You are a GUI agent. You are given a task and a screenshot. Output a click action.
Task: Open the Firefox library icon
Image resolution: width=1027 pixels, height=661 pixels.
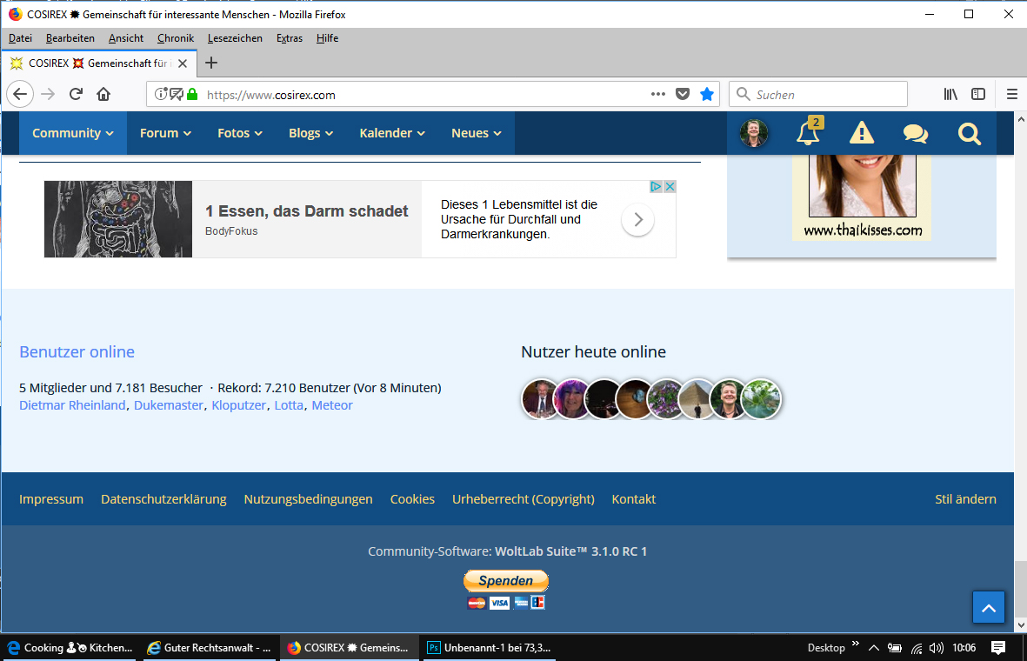coord(950,95)
